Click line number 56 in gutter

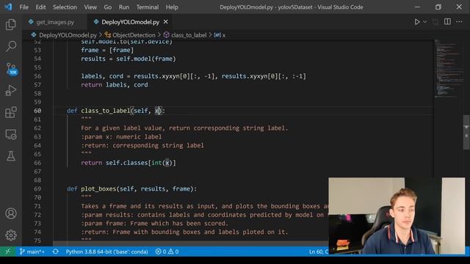[37, 76]
